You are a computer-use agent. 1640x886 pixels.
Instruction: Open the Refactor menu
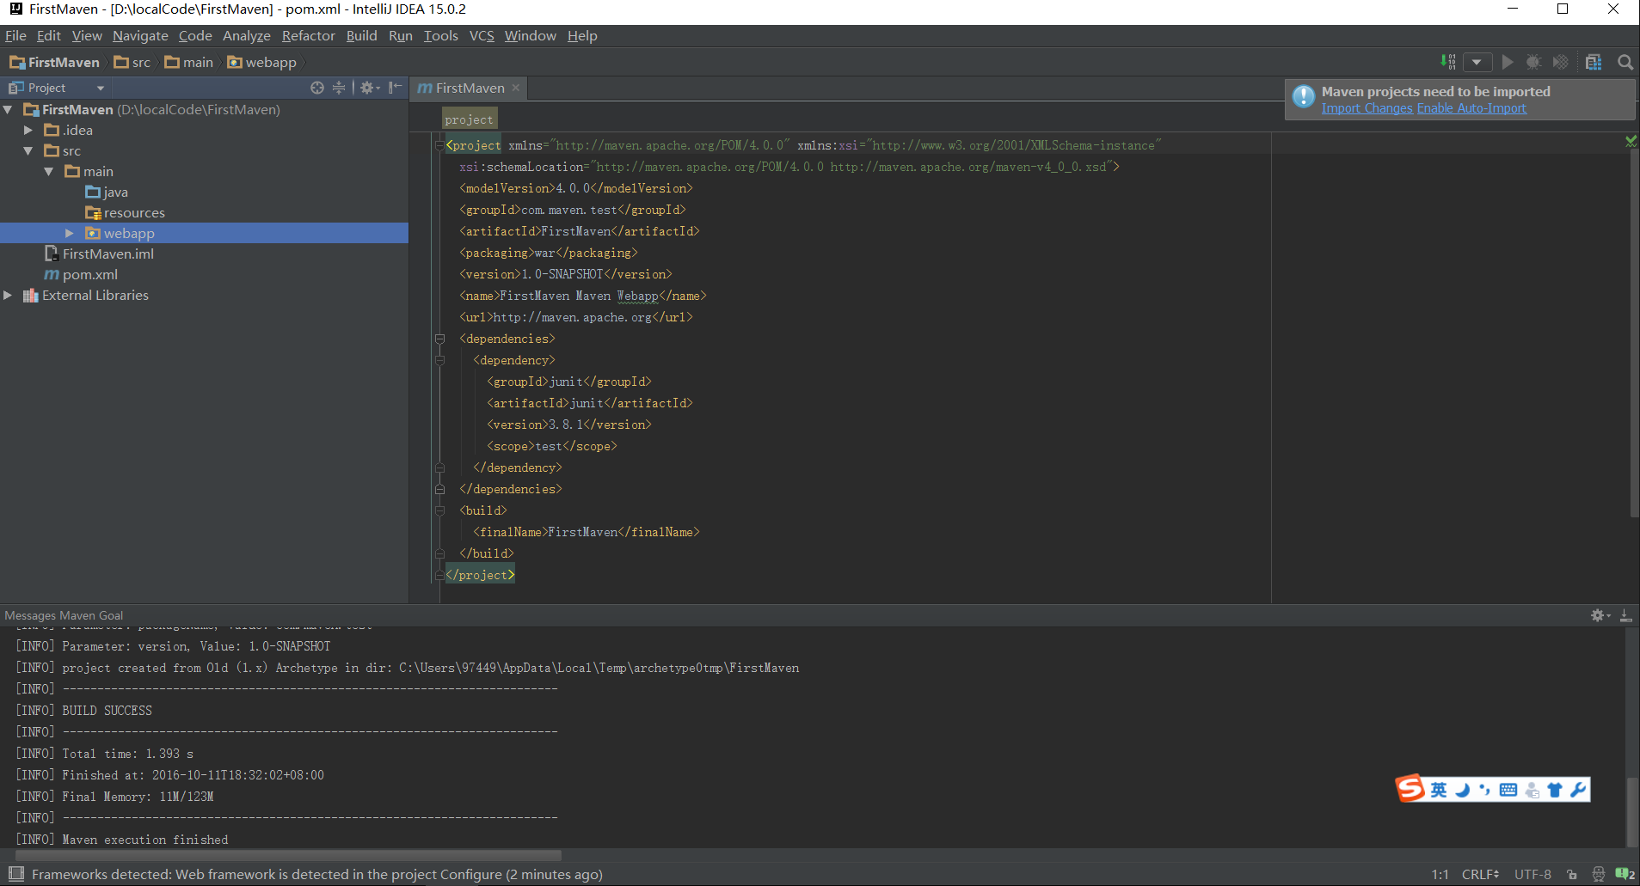(x=308, y=35)
